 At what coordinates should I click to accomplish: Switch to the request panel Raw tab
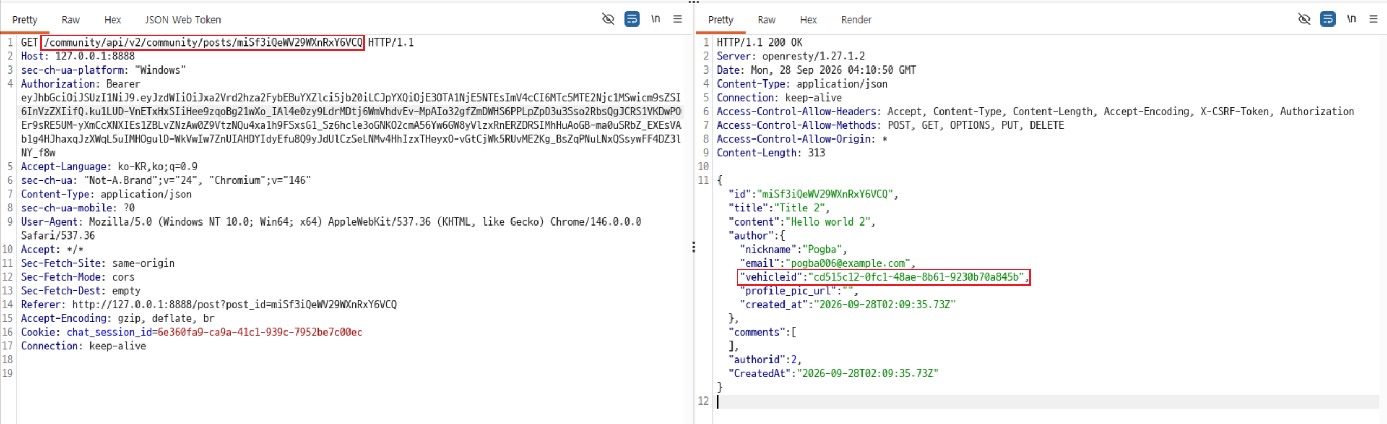pos(70,20)
